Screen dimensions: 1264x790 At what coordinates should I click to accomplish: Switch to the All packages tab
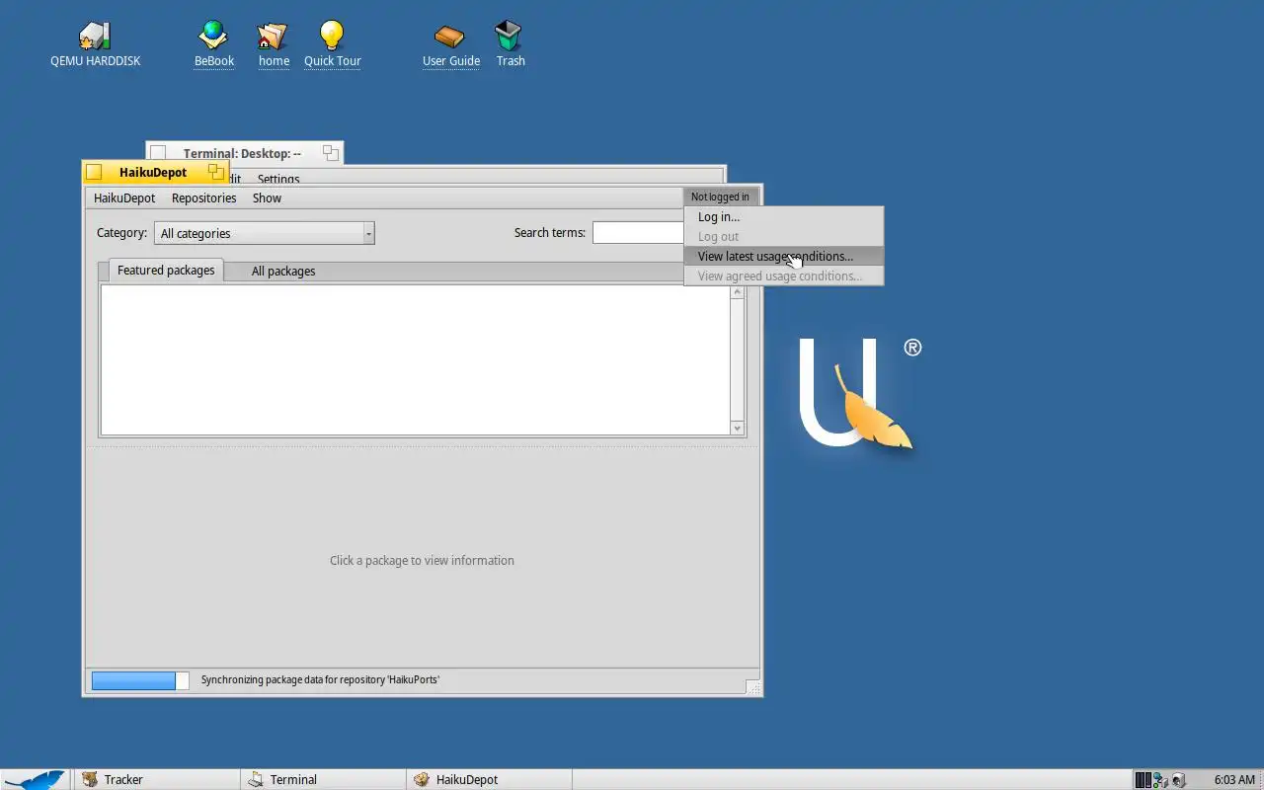pos(283,271)
